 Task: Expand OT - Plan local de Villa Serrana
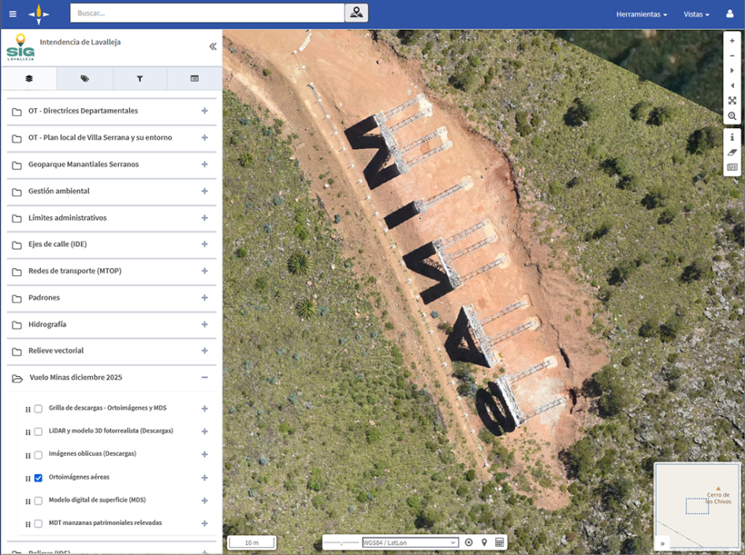(205, 137)
